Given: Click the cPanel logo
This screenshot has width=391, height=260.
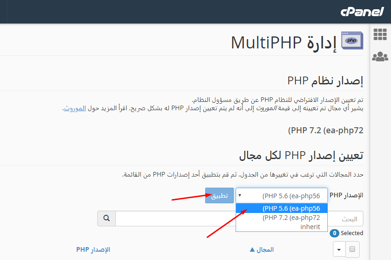Looking at the screenshot, I should click(362, 12).
